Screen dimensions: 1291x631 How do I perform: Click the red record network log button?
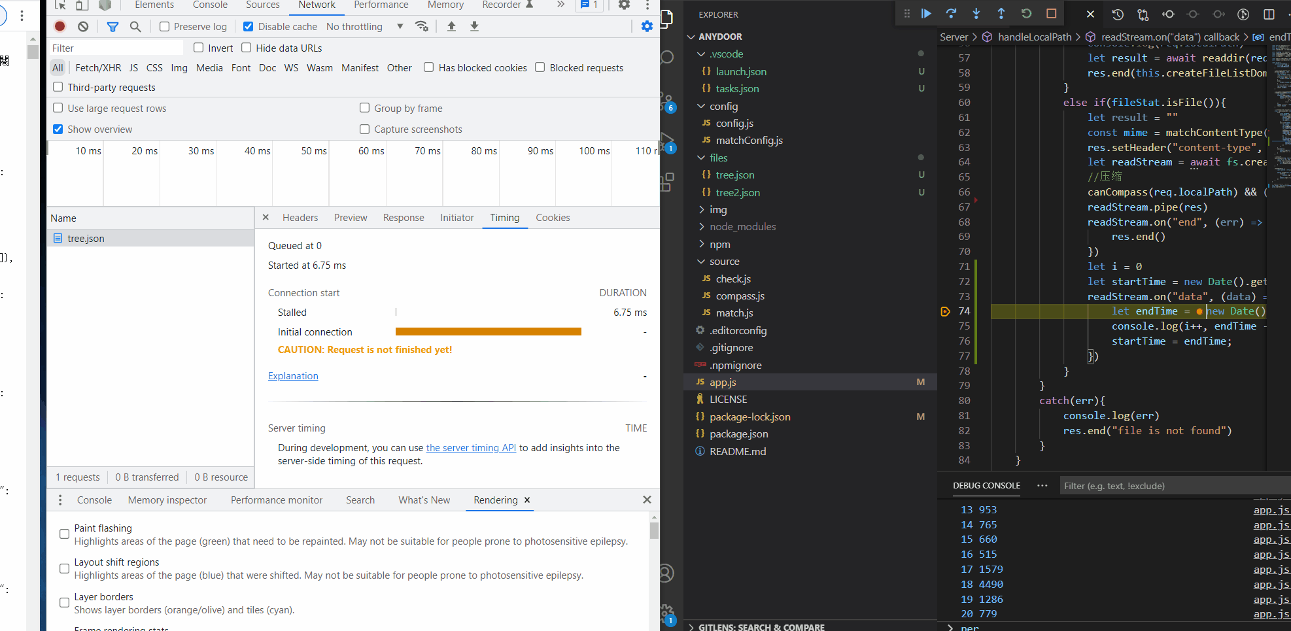60,26
